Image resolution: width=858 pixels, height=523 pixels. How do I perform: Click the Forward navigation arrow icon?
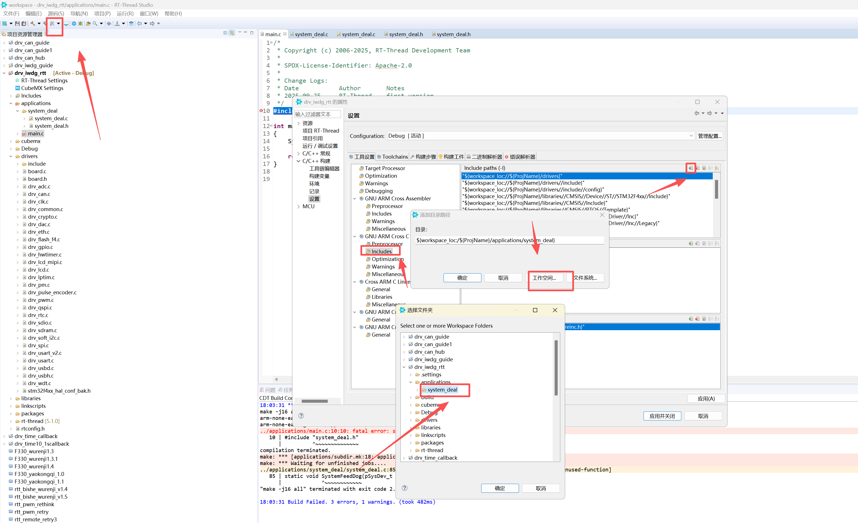point(152,23)
